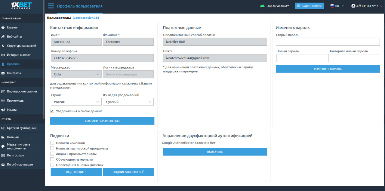Click the chart icon beside Краткий суммарный
The height and width of the screenshot is (191, 385).
pos(3,128)
